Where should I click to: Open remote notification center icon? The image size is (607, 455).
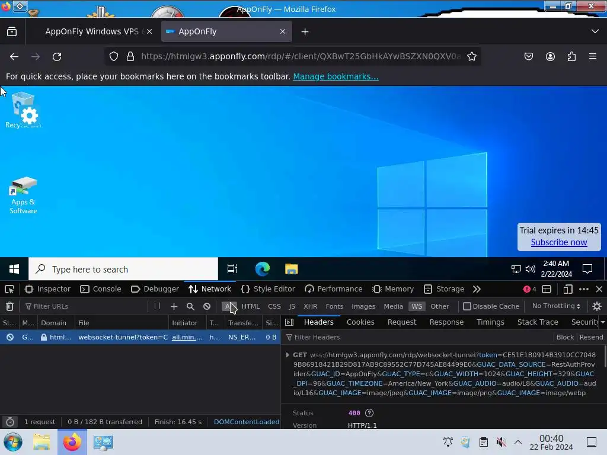pos(587,269)
